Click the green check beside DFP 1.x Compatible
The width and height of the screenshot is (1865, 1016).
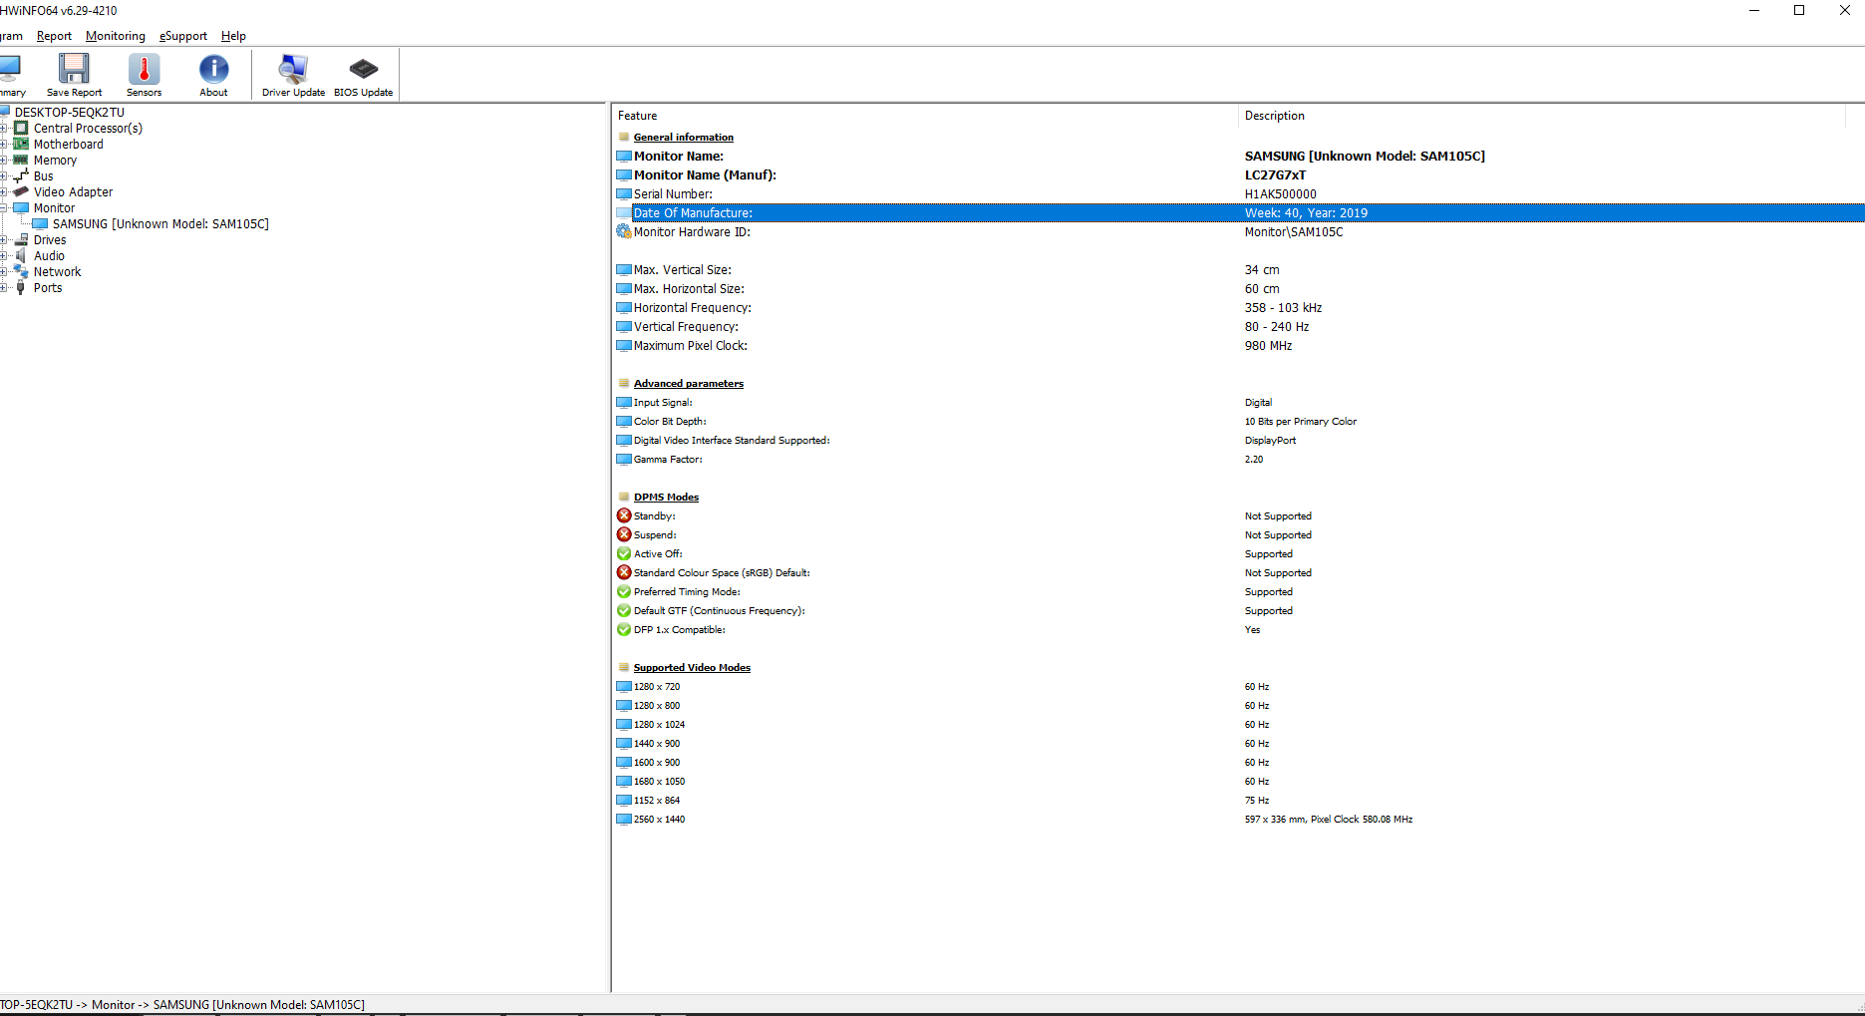click(624, 629)
